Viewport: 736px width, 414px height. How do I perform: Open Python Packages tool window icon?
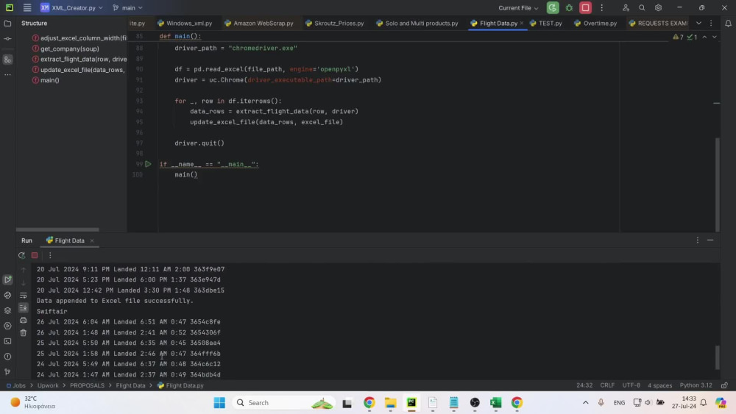click(7, 310)
